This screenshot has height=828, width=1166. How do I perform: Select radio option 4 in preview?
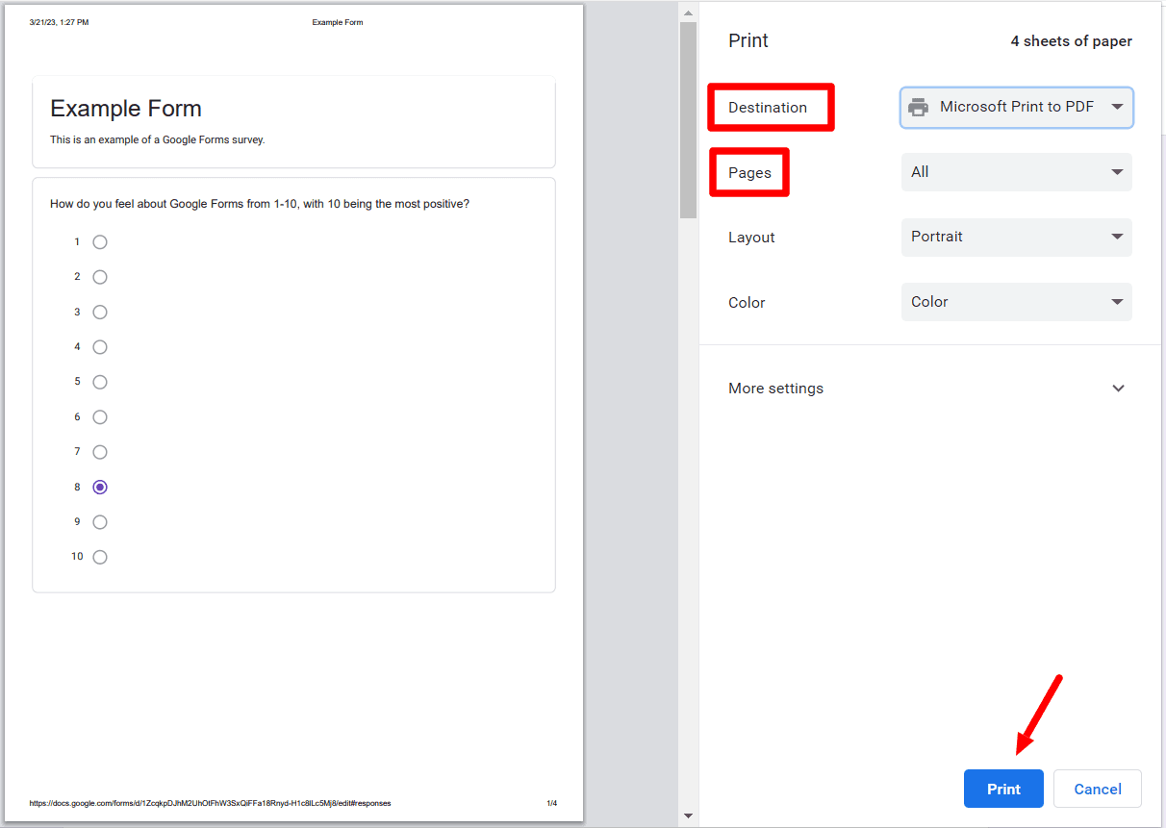pyautogui.click(x=100, y=347)
